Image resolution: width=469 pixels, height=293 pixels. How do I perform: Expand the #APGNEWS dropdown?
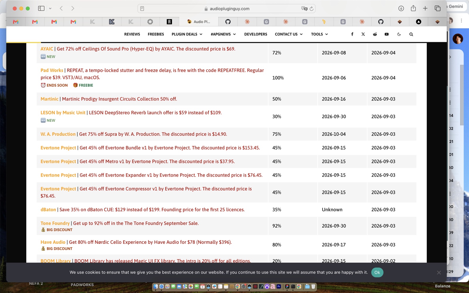coord(223,34)
